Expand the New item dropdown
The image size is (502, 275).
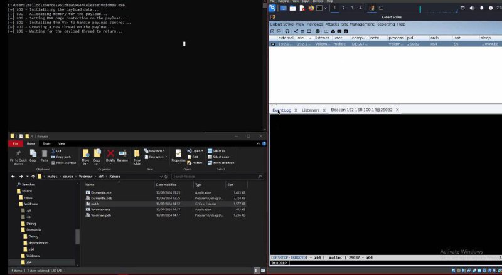(x=154, y=151)
